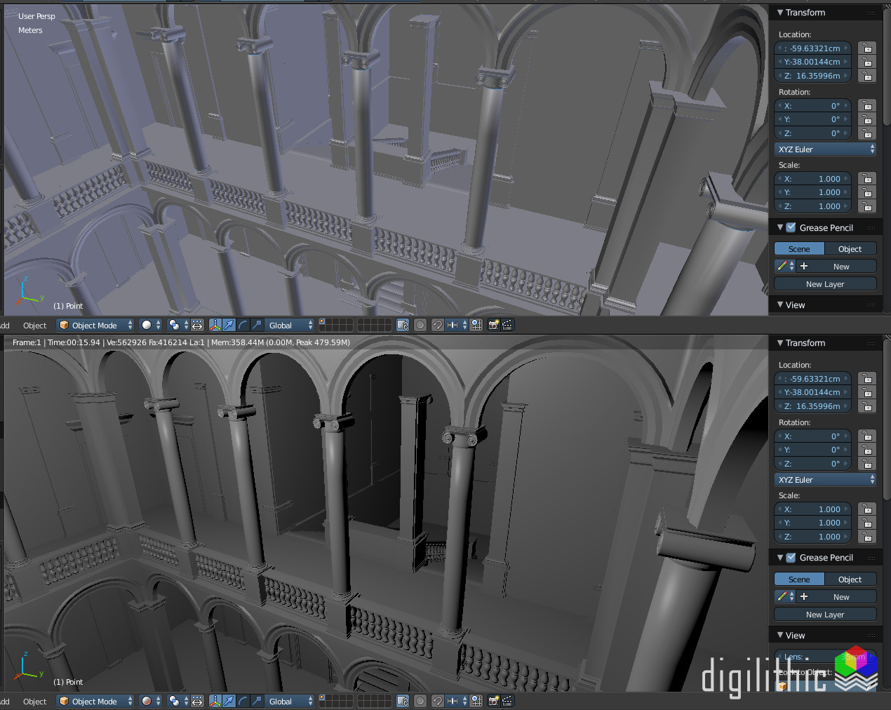Open the Global orientation dropdown in lower viewport
The height and width of the screenshot is (710, 891).
pyautogui.click(x=290, y=701)
